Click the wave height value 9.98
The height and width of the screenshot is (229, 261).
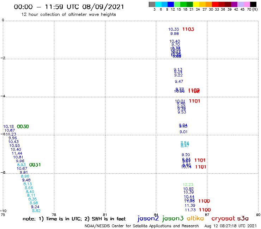click(175, 33)
